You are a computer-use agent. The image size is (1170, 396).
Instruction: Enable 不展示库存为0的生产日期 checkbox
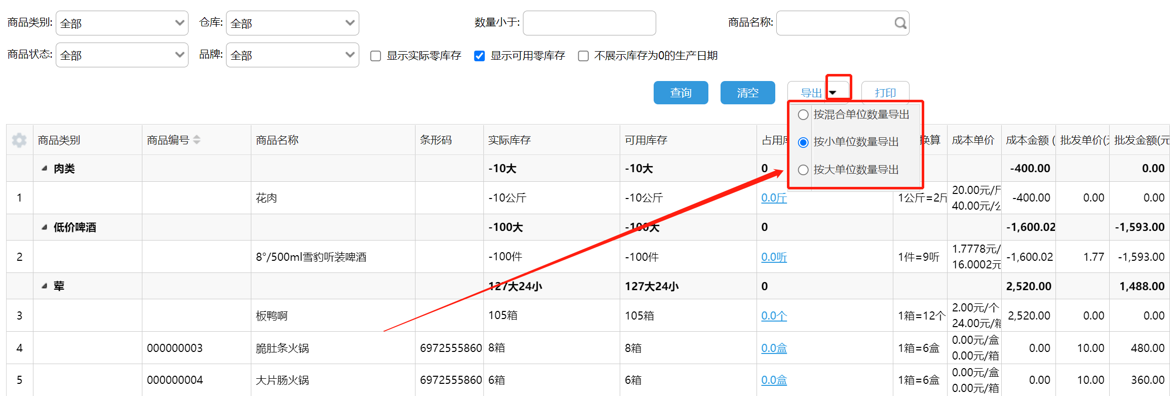583,56
